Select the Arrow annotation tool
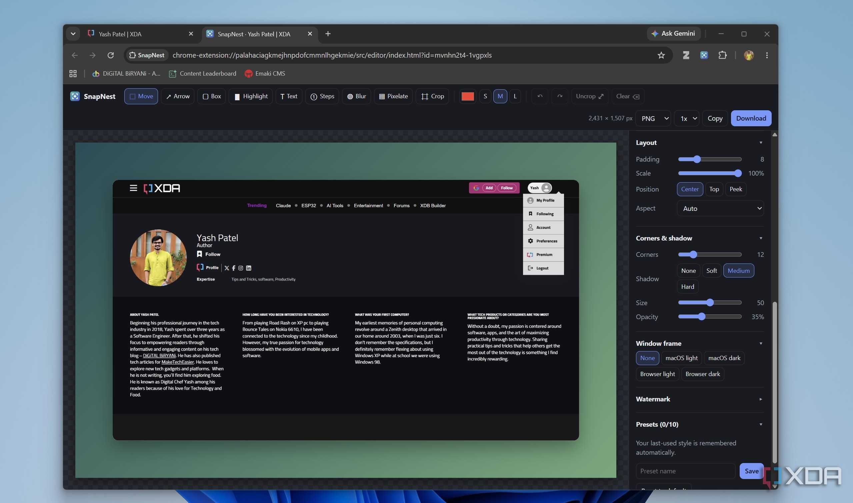This screenshot has height=503, width=853. click(177, 96)
